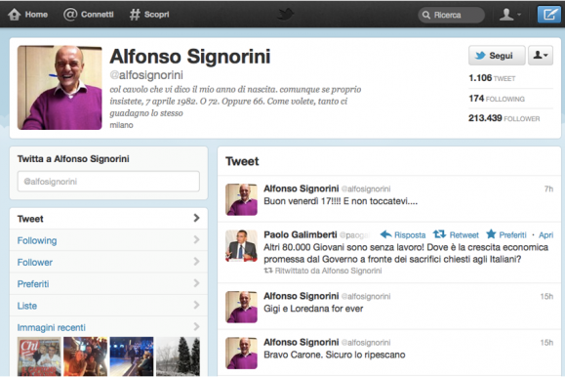Select the Following item in sidebar
565x377 pixels.
coord(108,240)
